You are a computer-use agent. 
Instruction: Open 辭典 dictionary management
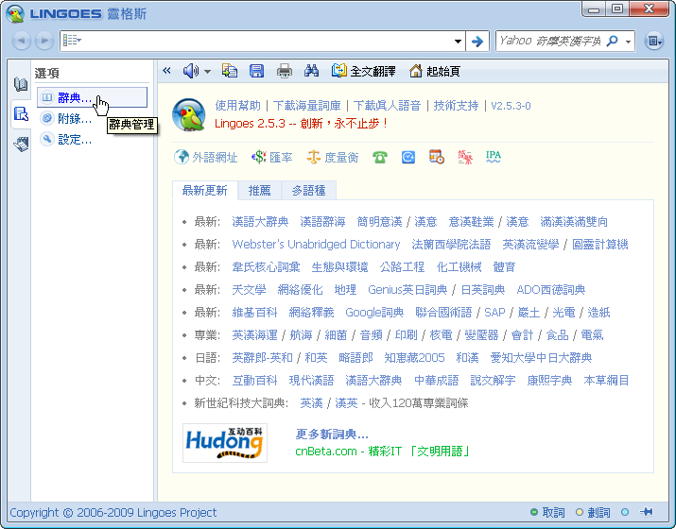[x=92, y=97]
